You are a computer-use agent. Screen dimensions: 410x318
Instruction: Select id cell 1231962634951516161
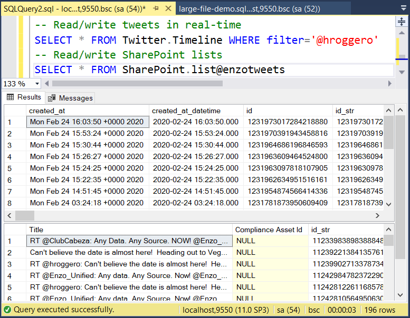(288, 180)
